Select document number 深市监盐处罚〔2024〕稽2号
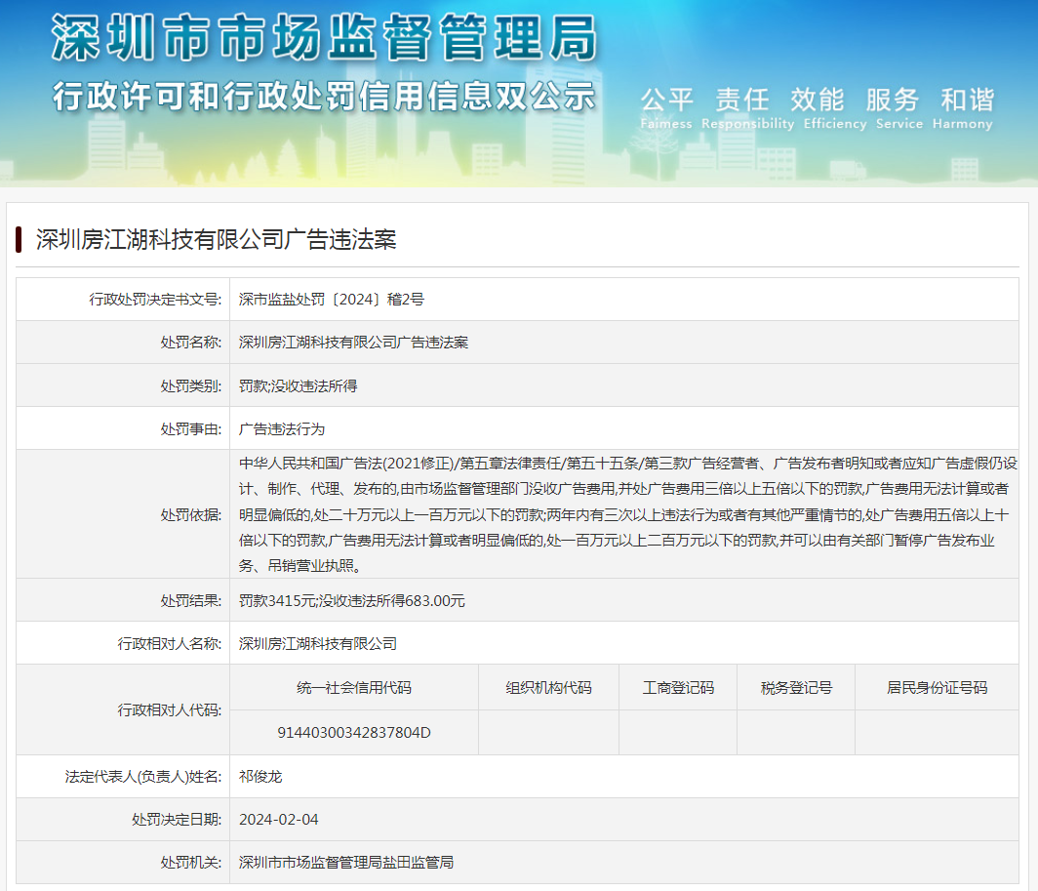1038x891 pixels. (331, 300)
